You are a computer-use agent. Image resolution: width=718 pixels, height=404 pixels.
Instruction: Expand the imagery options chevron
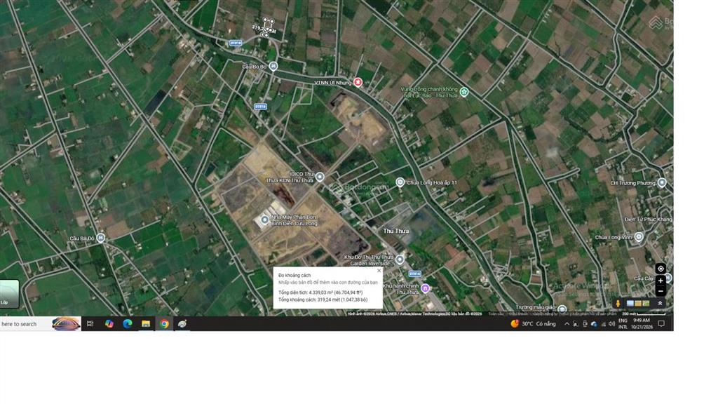660,303
